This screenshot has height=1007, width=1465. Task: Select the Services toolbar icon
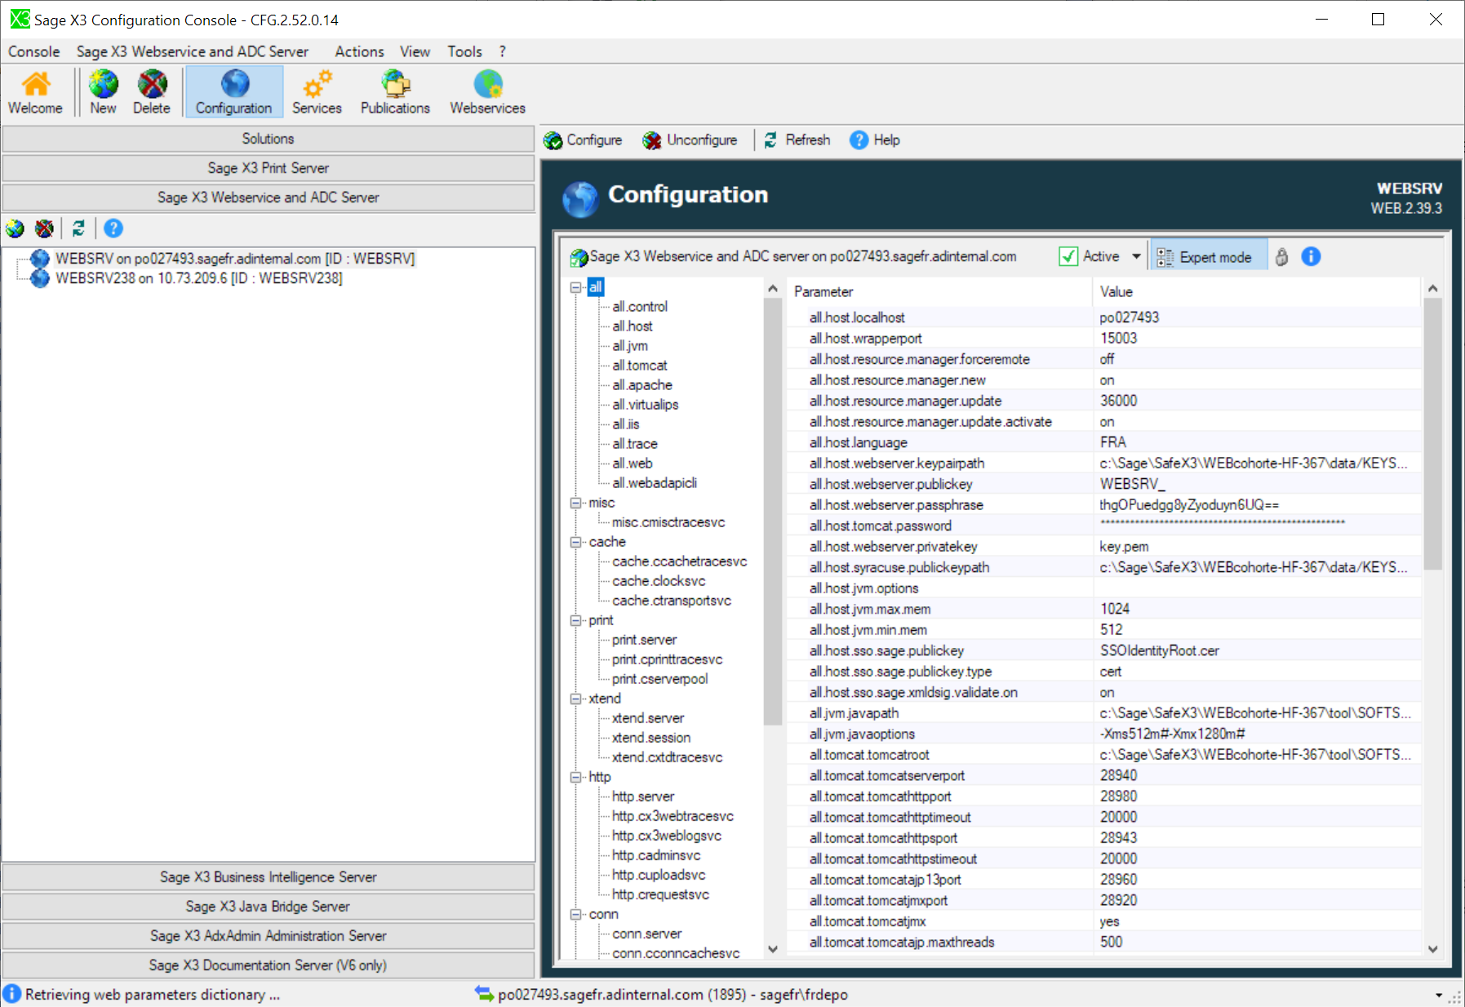pyautogui.click(x=317, y=90)
